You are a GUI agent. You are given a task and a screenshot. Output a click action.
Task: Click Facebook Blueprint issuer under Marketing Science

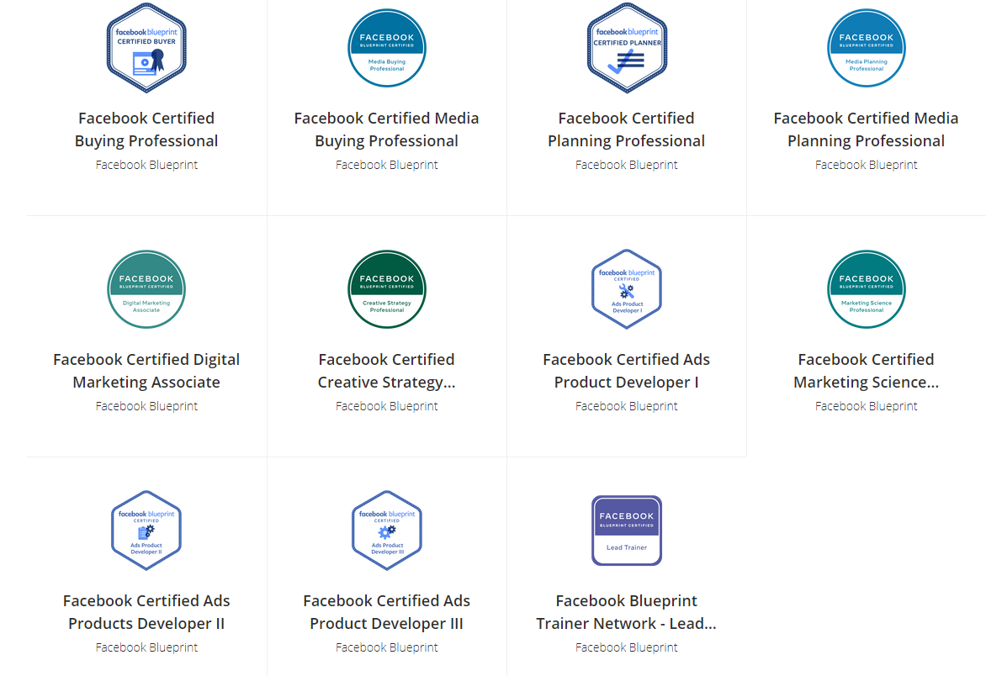point(867,406)
